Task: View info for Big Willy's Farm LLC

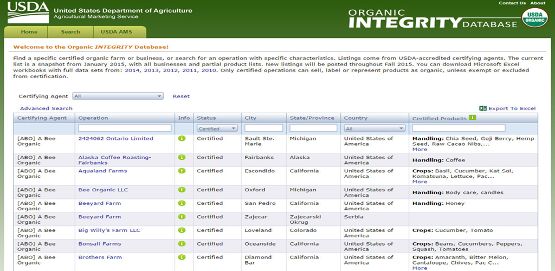Action: point(182,230)
